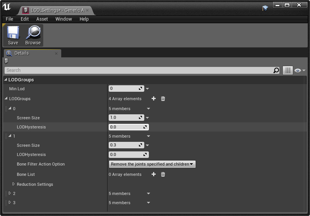The width and height of the screenshot is (310, 216).
Task: Collapse the LODGroups array property
Action: (x=6, y=98)
